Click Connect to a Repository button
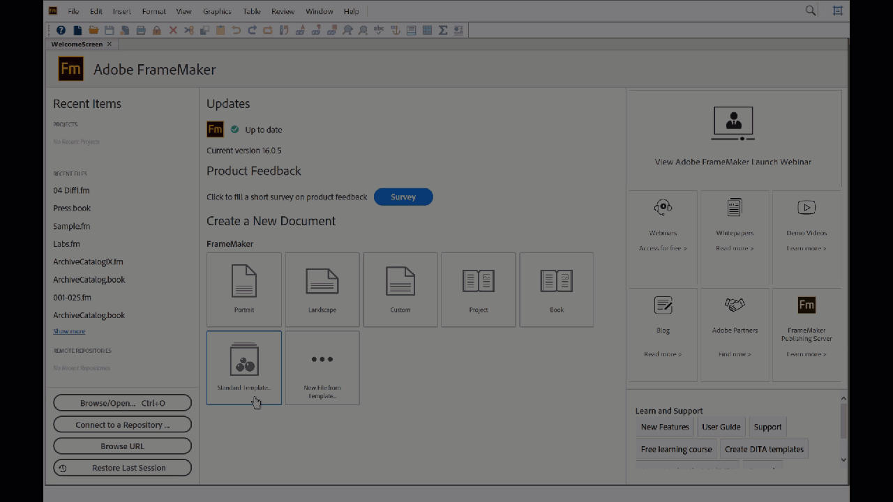Image resolution: width=893 pixels, height=502 pixels. coord(122,425)
